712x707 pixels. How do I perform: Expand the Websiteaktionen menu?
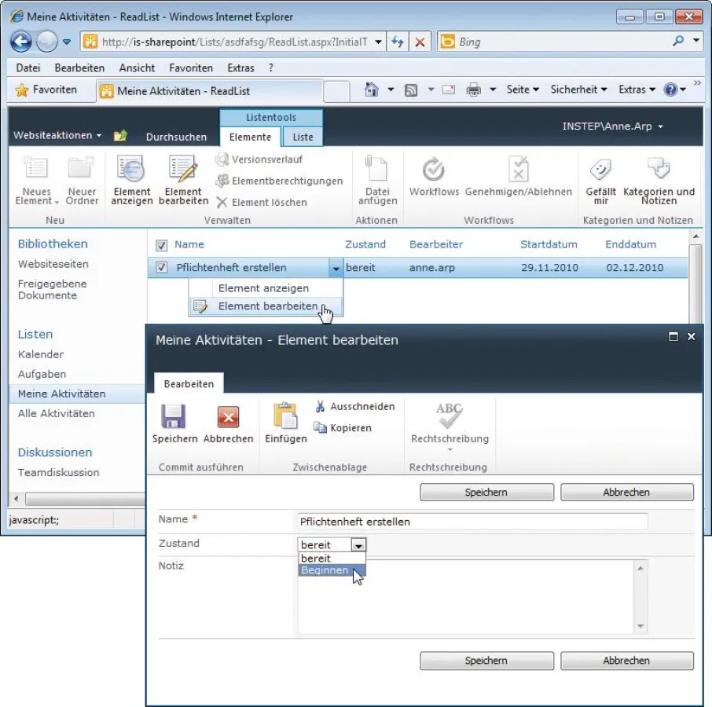55,135
